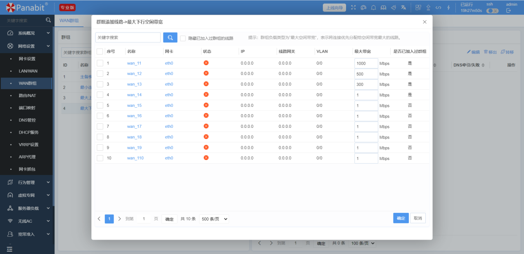The height and width of the screenshot is (254, 524).
Task: Click the blue search magnifier button in dialog
Action: (170, 38)
